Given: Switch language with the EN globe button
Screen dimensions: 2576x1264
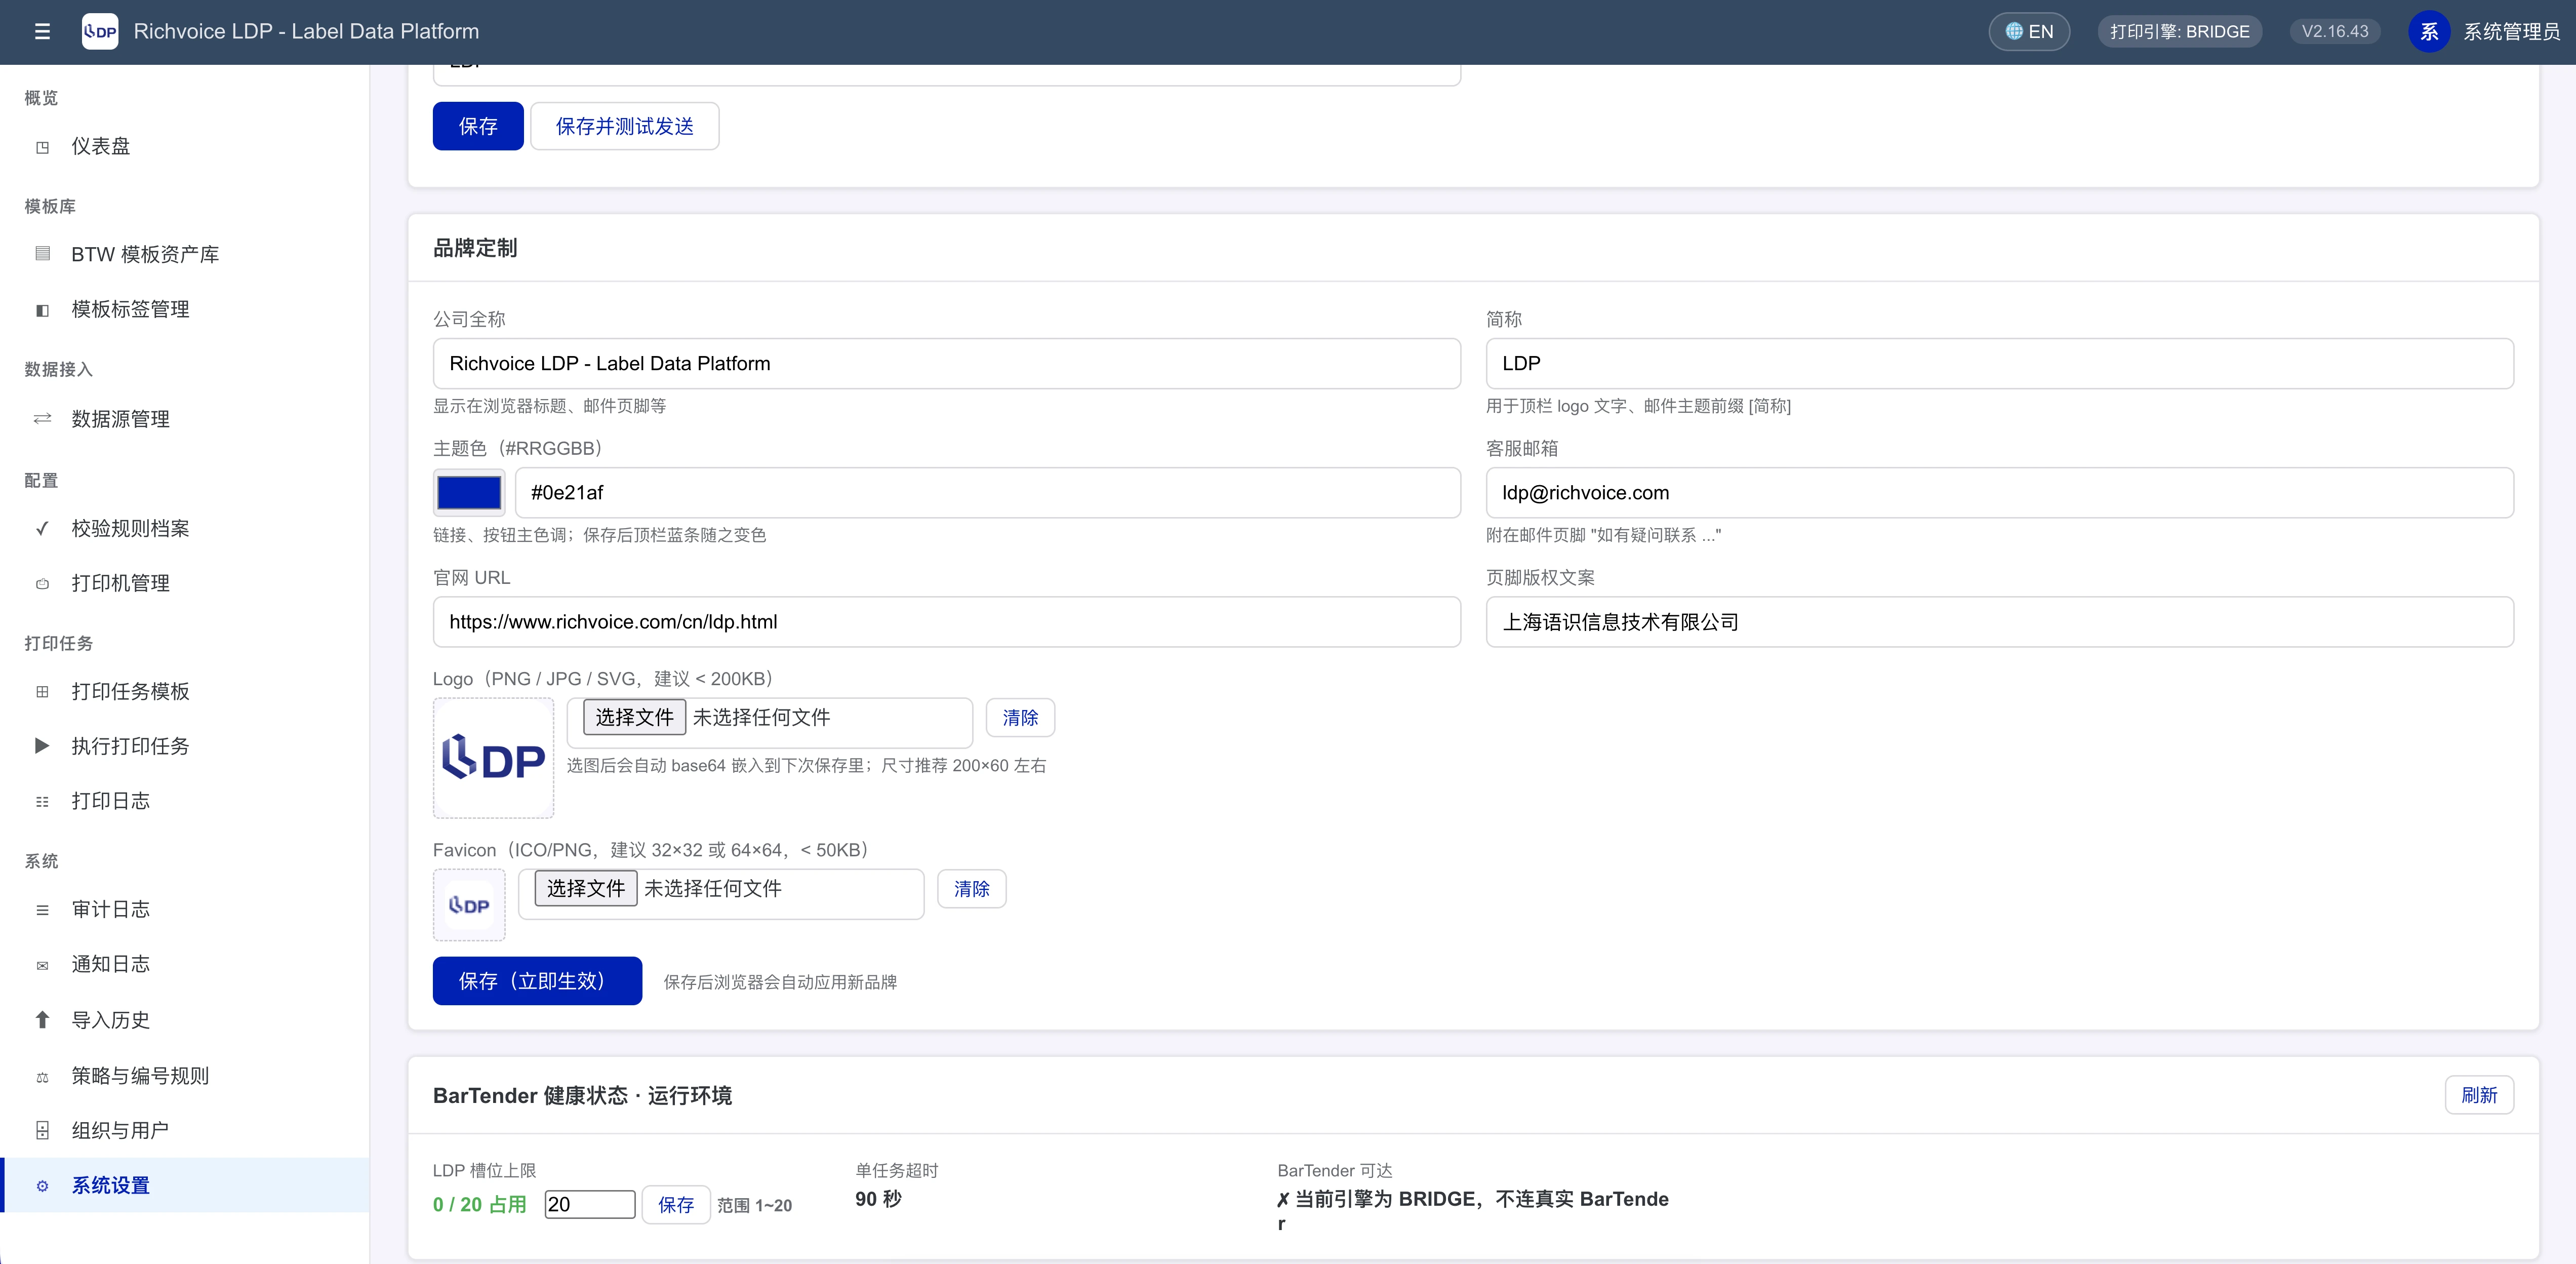Looking at the screenshot, I should (2029, 32).
